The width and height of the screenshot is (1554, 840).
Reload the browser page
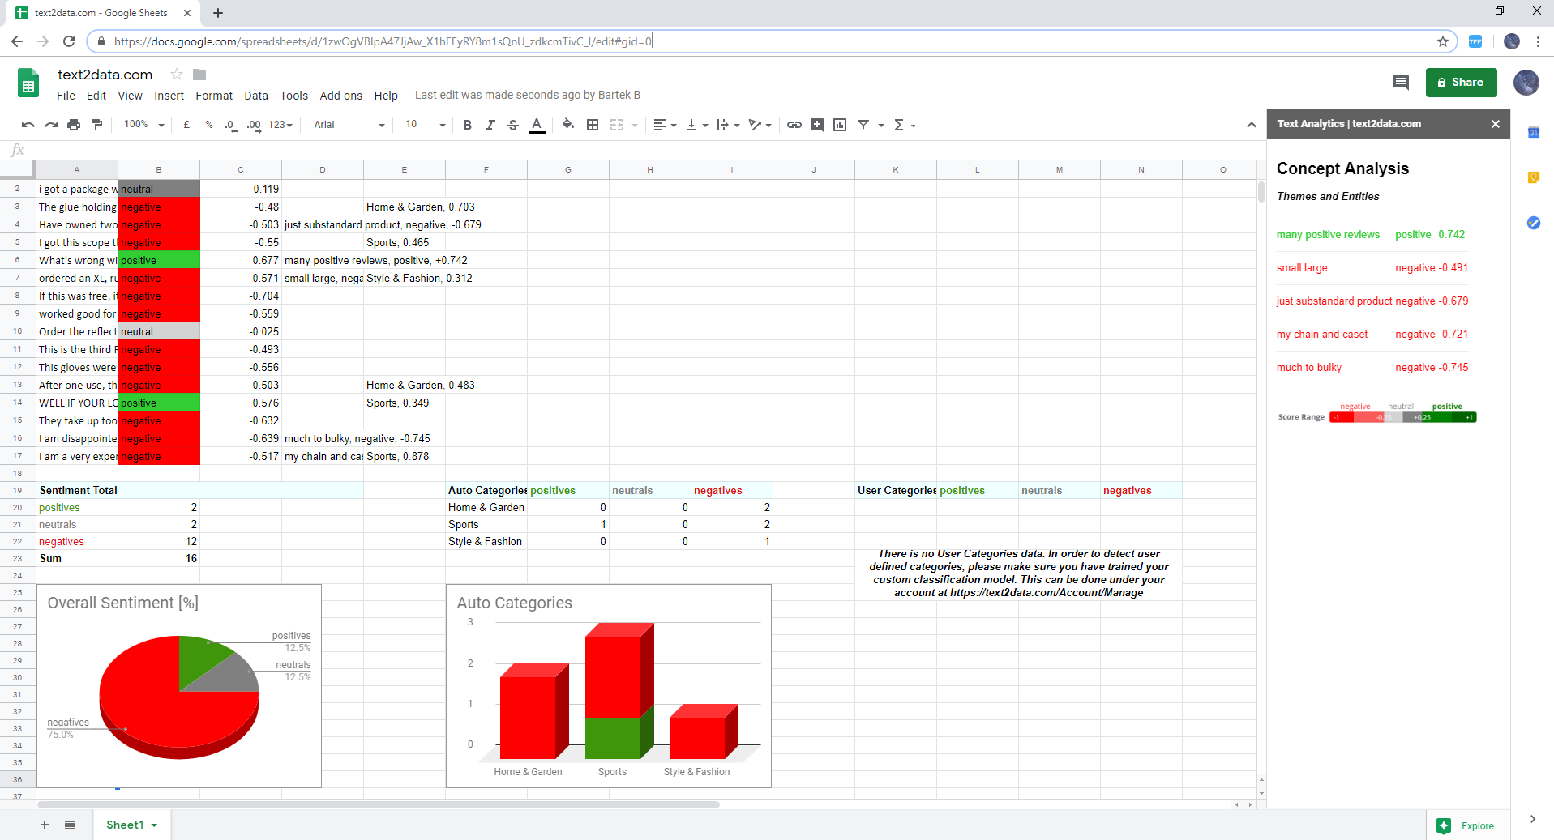pos(69,41)
